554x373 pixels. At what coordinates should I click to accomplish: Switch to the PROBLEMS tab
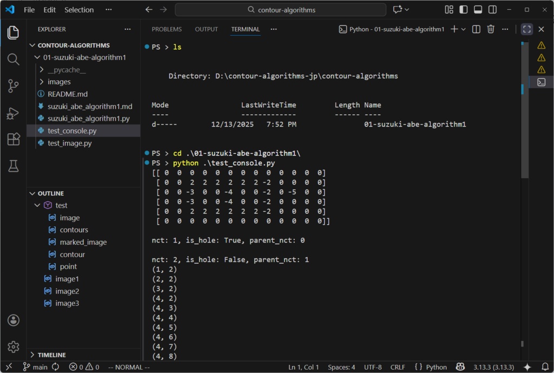(167, 29)
